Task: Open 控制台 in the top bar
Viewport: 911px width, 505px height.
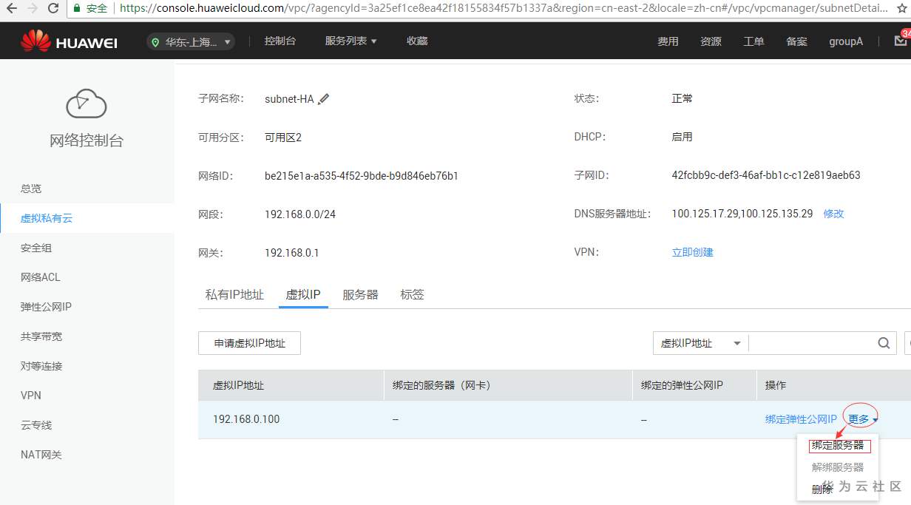Action: 280,41
